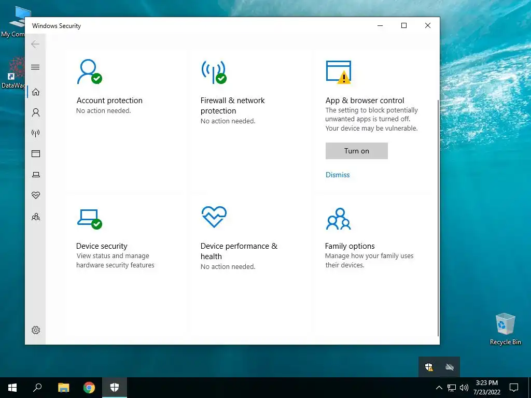The height and width of the screenshot is (398, 531).
Task: Open the volume speaker tray icon
Action: click(x=464, y=388)
